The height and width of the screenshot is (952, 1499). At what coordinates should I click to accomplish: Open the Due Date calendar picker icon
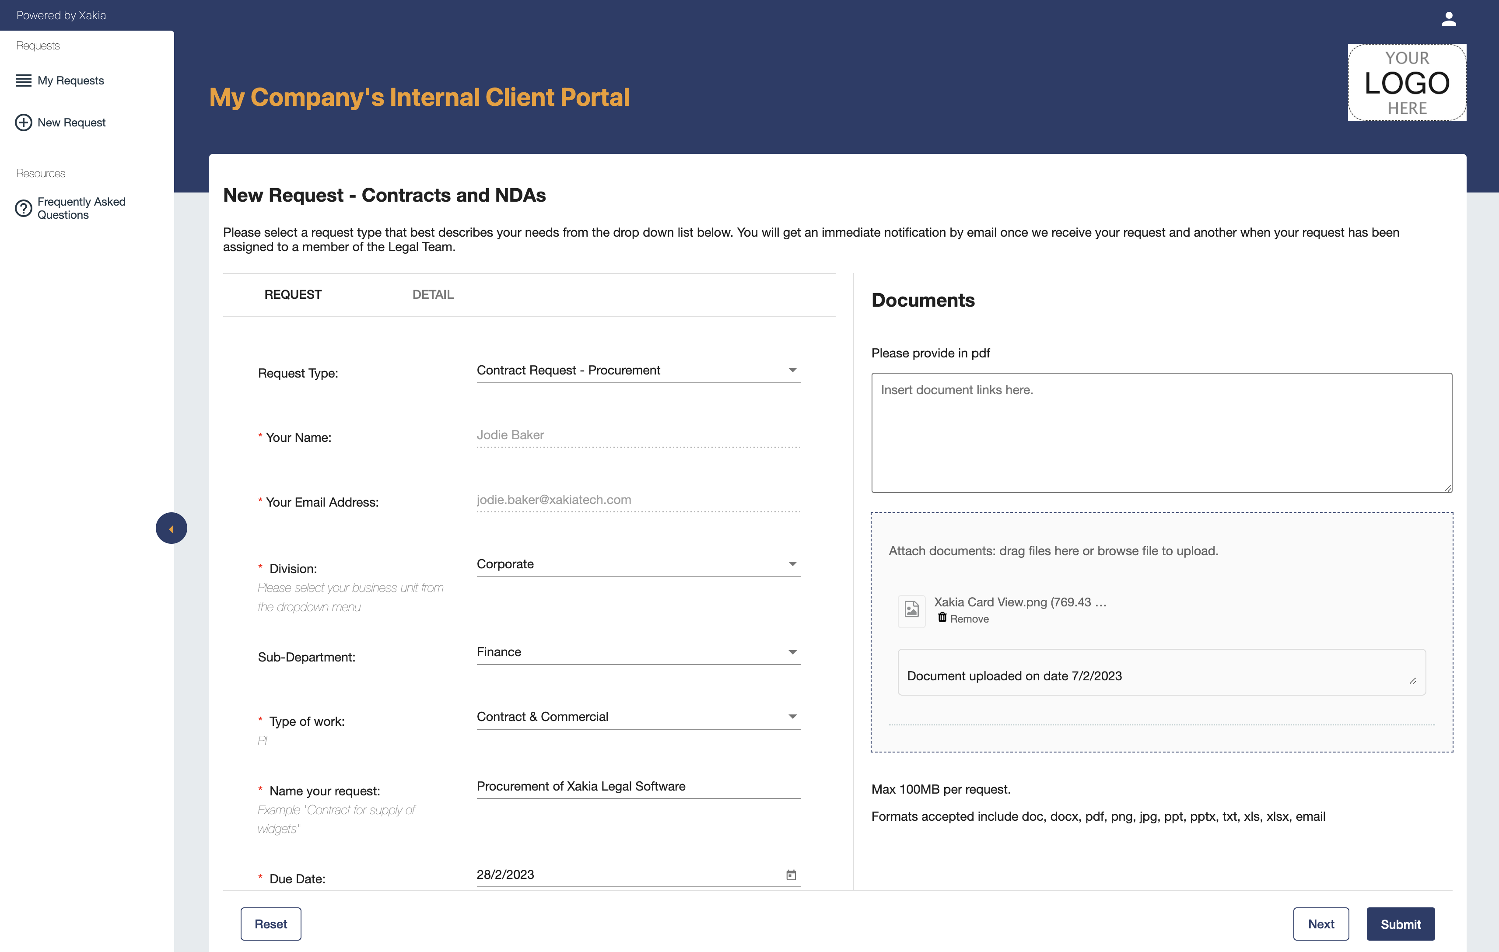click(791, 875)
